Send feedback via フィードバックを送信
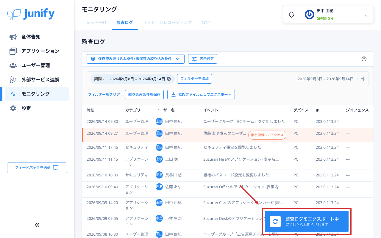 click(37, 168)
